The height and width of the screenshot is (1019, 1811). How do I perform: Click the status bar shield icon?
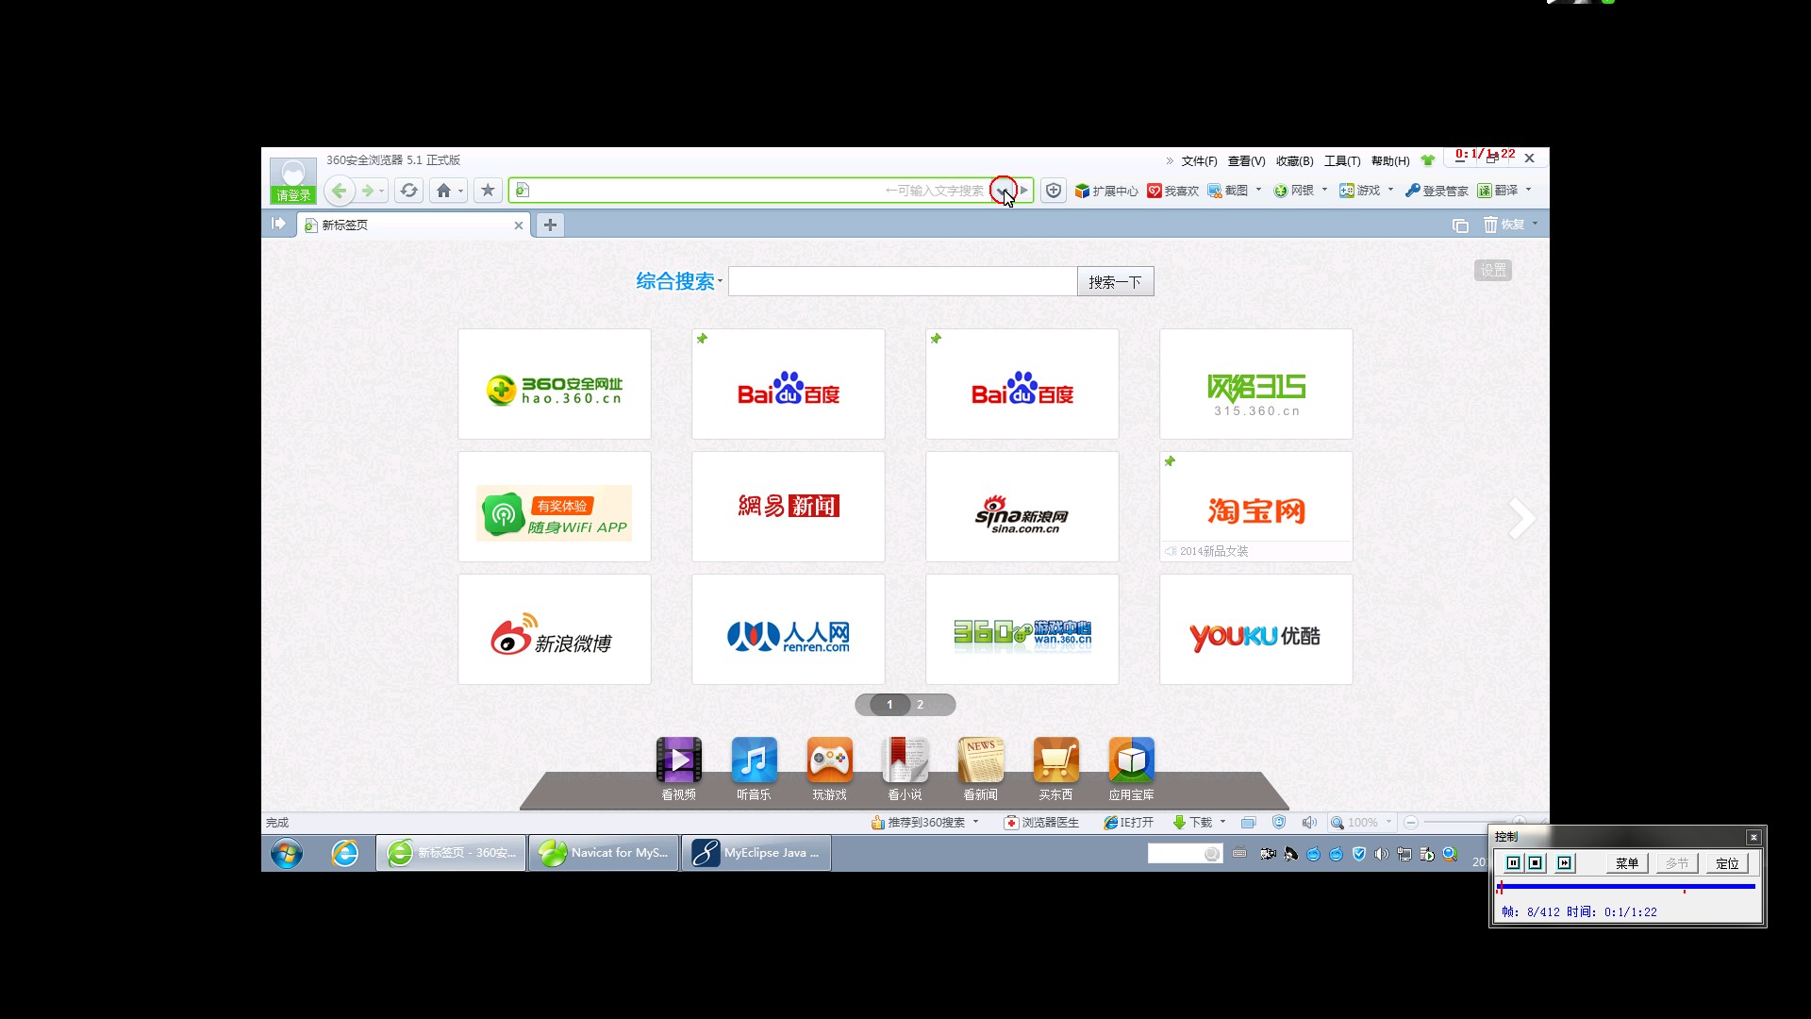[1279, 823]
